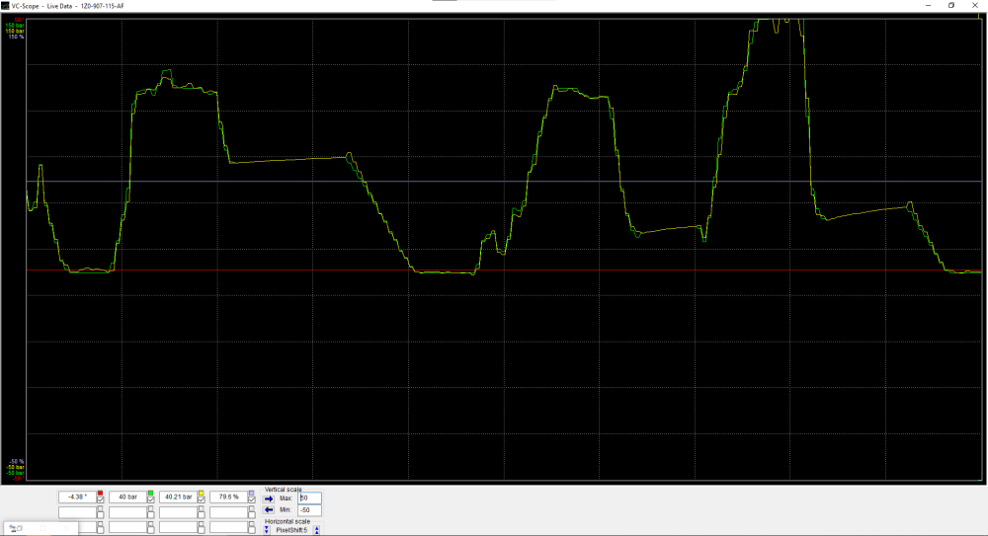
Task: Check the second-row checkbox below 40 bar channel
Action: pyautogui.click(x=150, y=514)
